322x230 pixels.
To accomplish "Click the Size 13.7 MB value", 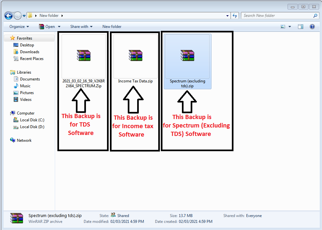I will point(185,216).
